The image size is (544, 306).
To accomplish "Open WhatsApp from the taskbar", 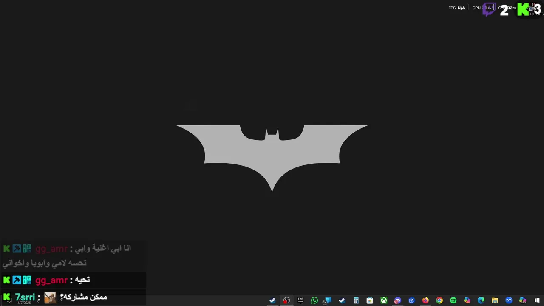I will click(x=314, y=300).
